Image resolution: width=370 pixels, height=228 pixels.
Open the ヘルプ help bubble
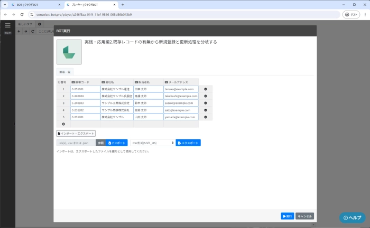(352, 217)
